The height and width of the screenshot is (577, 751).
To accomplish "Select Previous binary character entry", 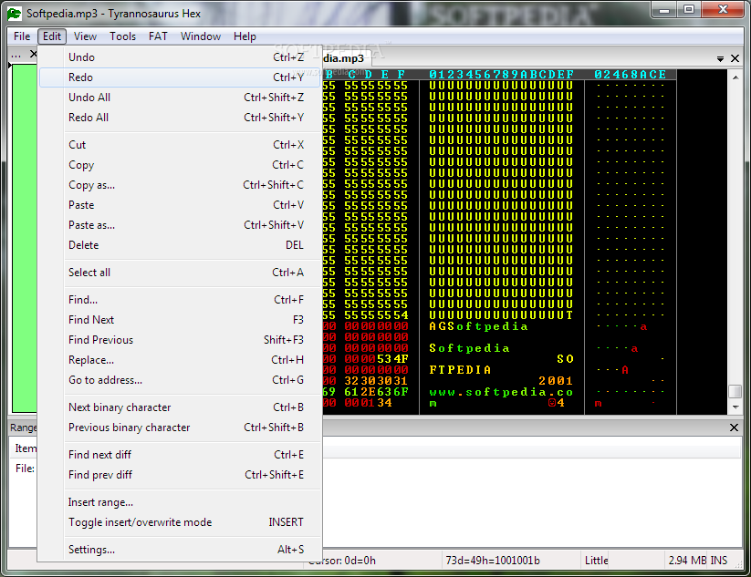I will tap(180, 428).
